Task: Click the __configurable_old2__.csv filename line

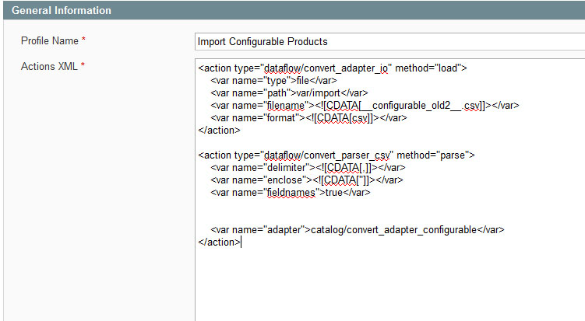Action: pyautogui.click(x=365, y=106)
